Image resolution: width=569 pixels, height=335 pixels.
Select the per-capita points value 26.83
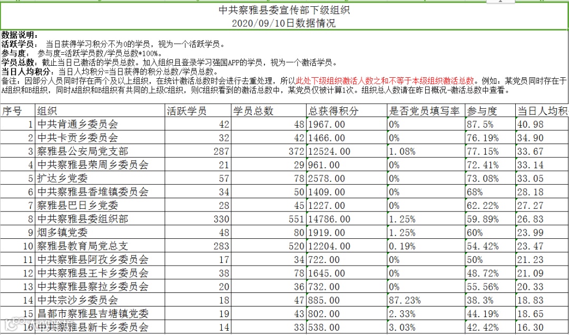pyautogui.click(x=542, y=219)
